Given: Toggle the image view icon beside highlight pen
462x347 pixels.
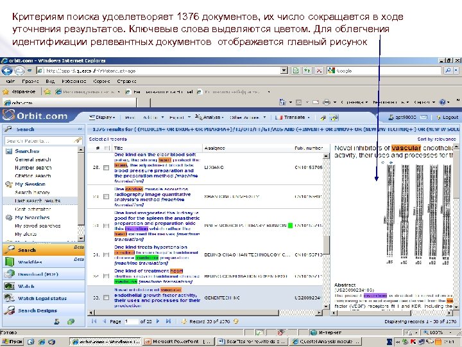Looking at the screenshot, I should point(334,118).
